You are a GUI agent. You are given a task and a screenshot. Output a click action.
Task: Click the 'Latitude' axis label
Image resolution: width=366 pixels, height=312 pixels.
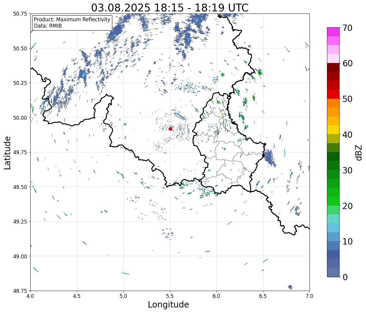tap(8, 152)
